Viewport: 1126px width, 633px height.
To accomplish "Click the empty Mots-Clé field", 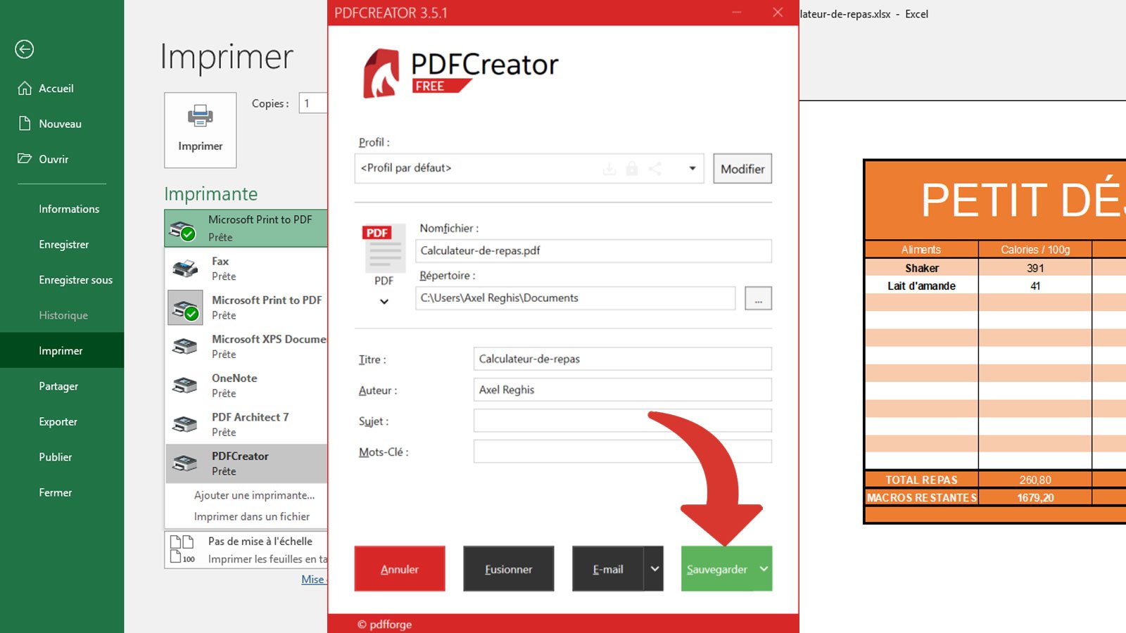I will coord(623,452).
